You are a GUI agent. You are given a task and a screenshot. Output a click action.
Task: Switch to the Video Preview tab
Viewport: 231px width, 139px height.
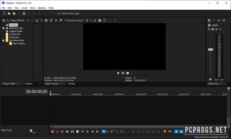pyautogui.click(x=52, y=84)
